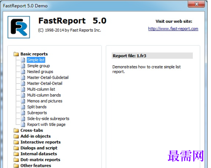Click document icon beside Memos and pictures

(x=23, y=101)
